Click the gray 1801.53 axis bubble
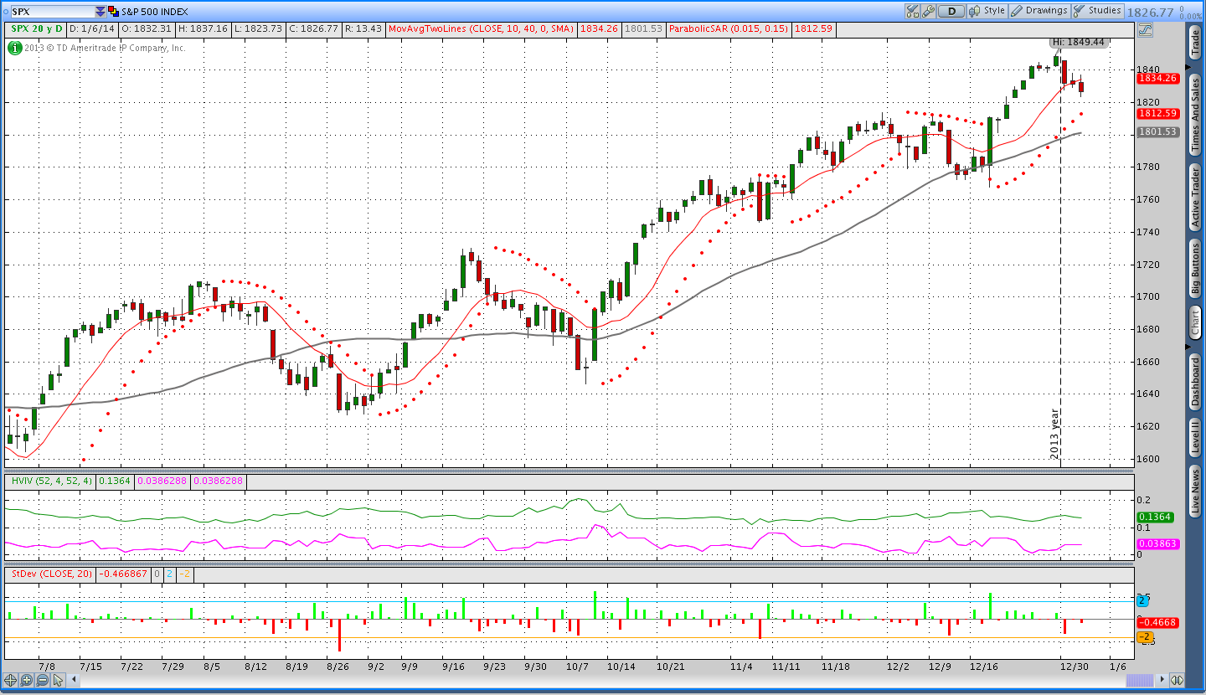 [x=1158, y=131]
